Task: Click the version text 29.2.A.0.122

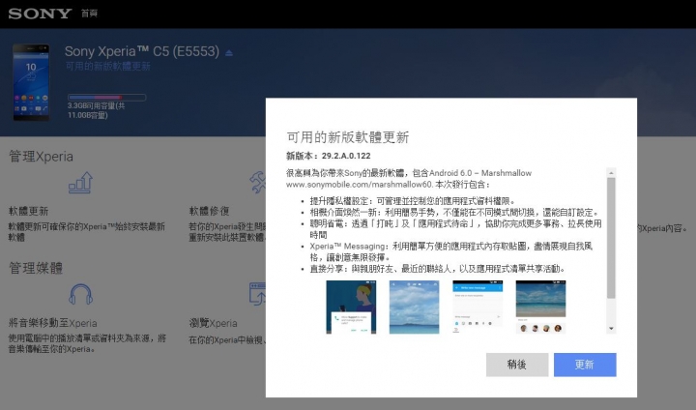Action: (x=346, y=156)
